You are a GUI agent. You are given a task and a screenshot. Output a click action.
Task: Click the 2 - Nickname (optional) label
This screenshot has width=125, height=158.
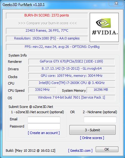click(100, 112)
